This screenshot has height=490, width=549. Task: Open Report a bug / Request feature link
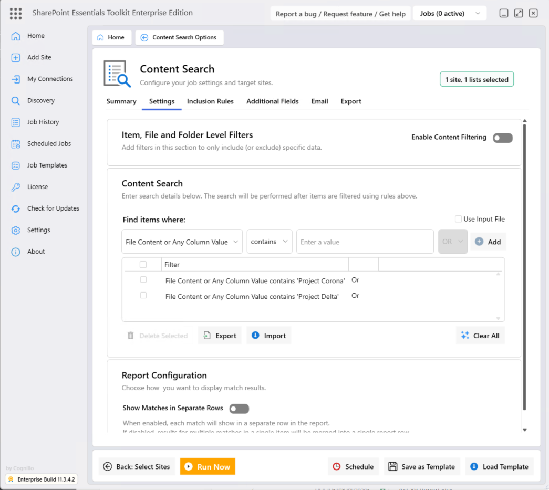(340, 14)
